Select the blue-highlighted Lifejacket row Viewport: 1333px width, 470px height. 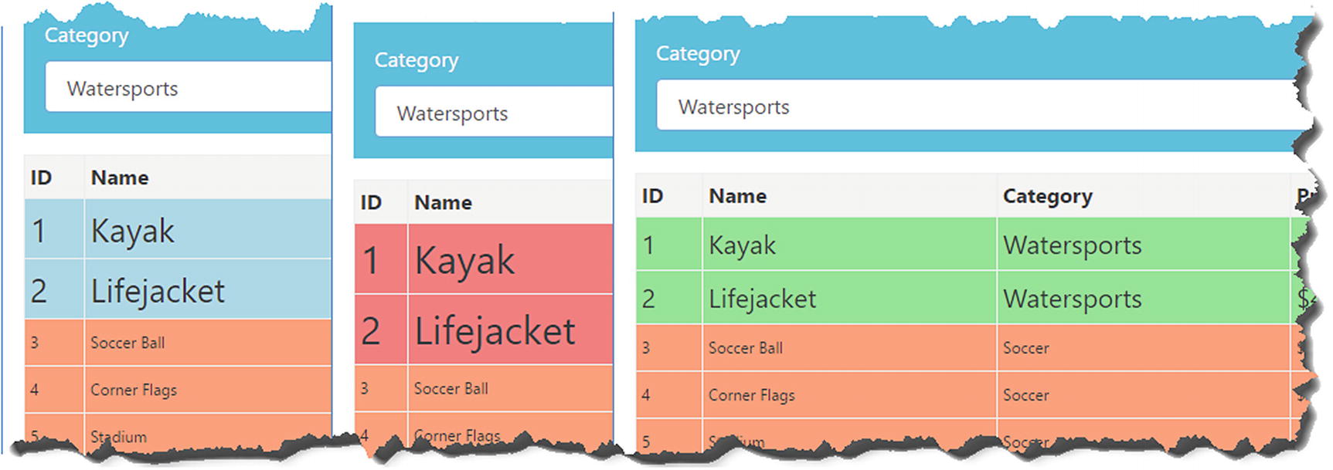coord(178,291)
